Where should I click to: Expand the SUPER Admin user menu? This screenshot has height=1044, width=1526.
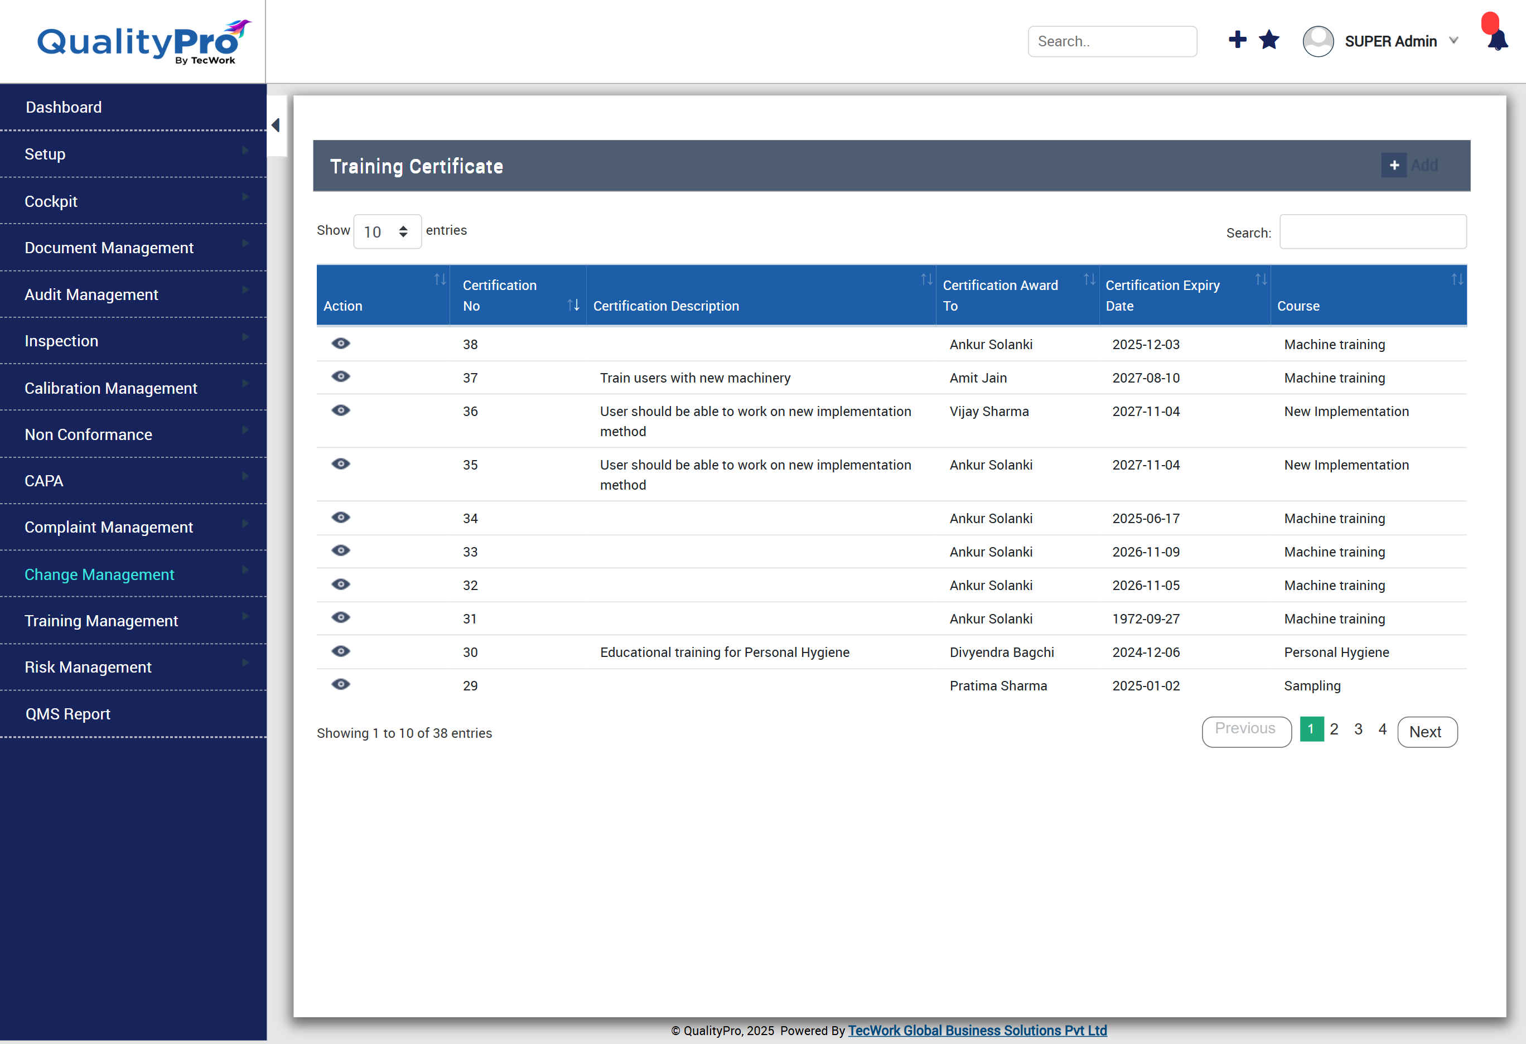click(x=1390, y=41)
